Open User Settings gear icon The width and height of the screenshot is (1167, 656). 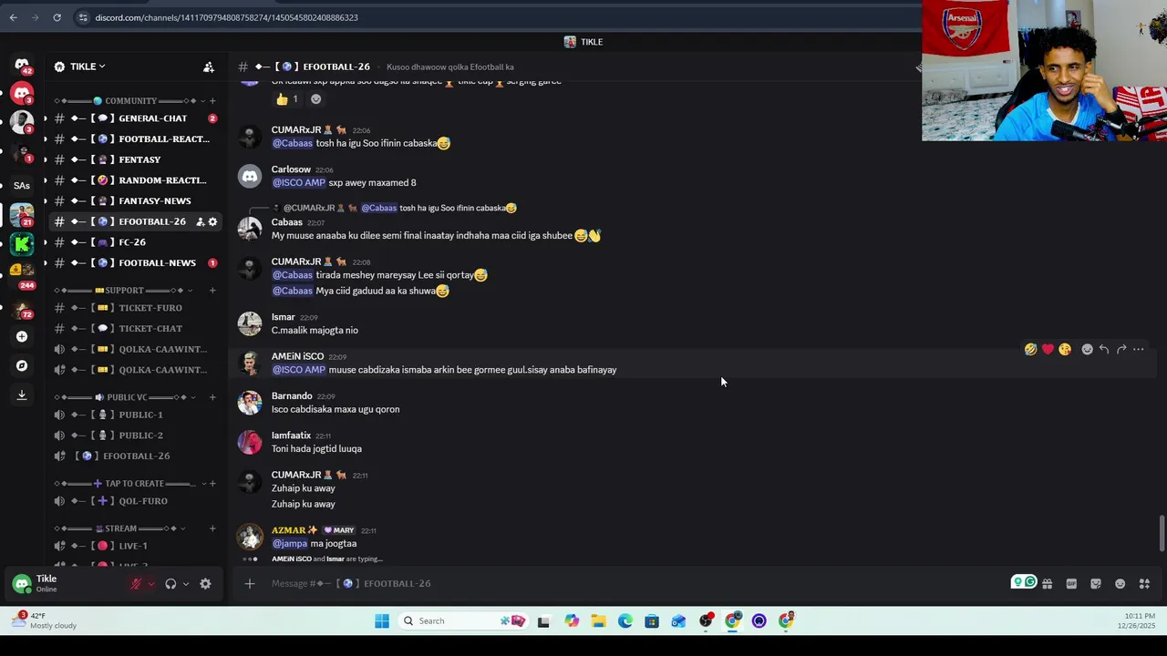tap(205, 584)
